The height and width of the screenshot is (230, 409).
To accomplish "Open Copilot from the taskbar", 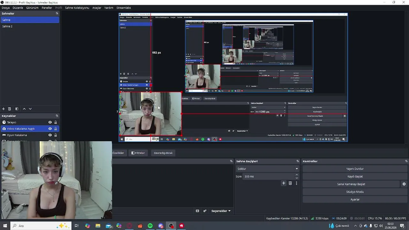I will pyautogui.click(x=87, y=226).
